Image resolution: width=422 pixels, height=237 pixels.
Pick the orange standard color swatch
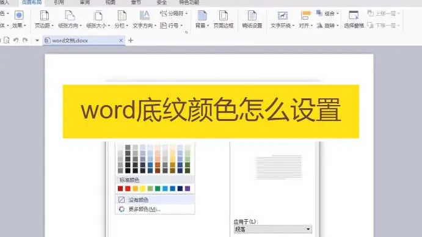(136, 189)
